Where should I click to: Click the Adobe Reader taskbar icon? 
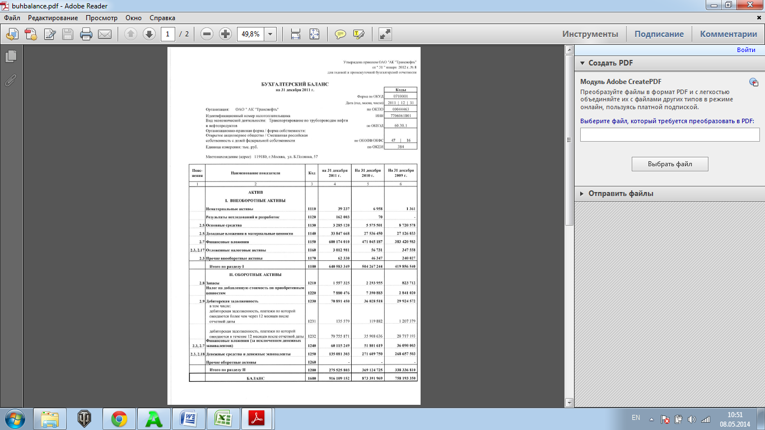pos(257,418)
